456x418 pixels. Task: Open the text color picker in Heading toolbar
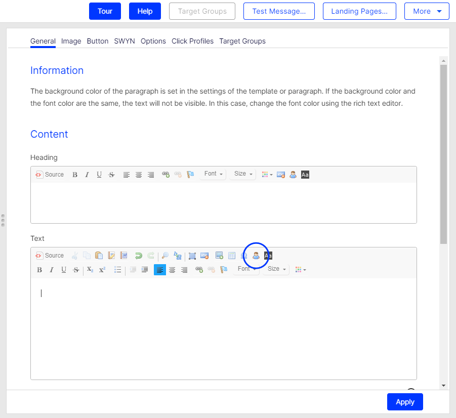pos(267,175)
